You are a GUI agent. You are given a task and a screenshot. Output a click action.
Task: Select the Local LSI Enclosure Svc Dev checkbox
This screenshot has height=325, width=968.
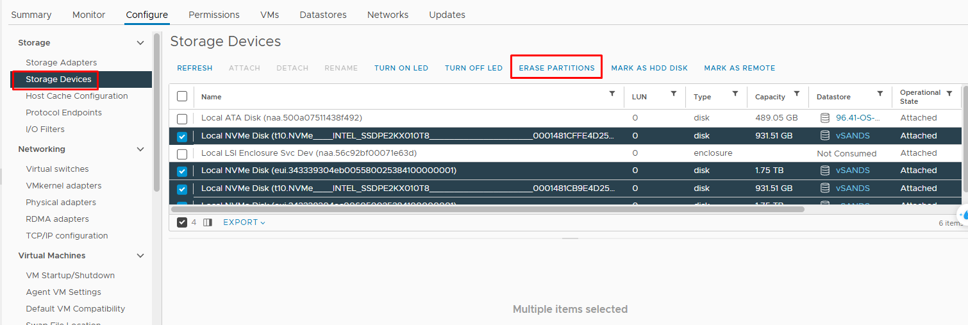pos(182,154)
